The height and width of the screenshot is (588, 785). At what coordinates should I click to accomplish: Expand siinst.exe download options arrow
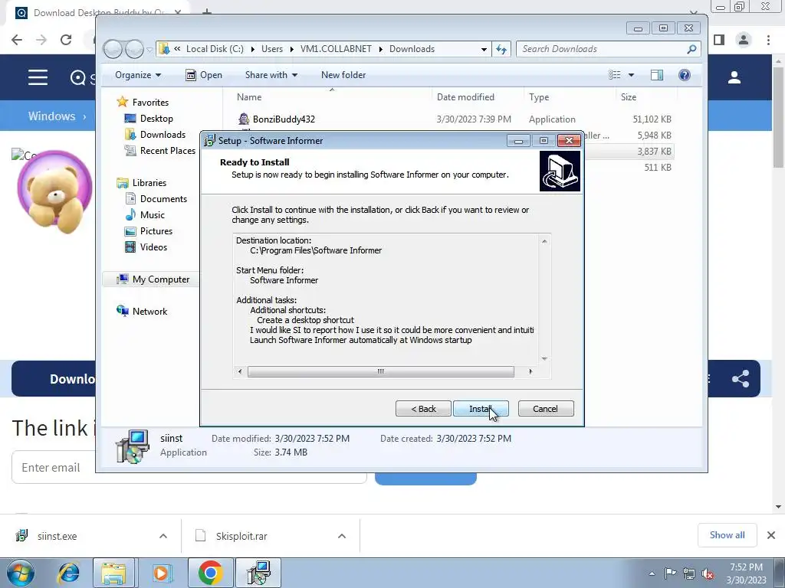point(163,536)
